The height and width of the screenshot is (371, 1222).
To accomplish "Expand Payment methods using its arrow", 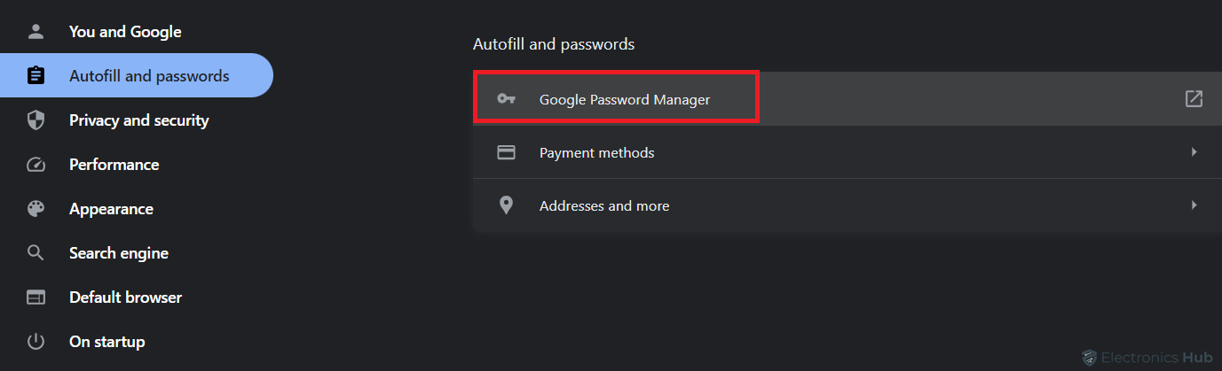I will (1194, 152).
